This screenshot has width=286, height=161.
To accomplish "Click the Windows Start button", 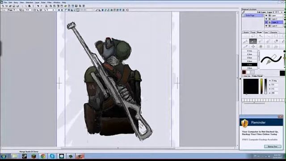I will (x=4, y=156).
